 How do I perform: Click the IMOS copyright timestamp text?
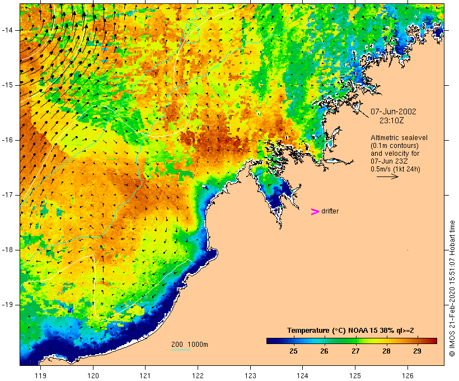(x=452, y=289)
